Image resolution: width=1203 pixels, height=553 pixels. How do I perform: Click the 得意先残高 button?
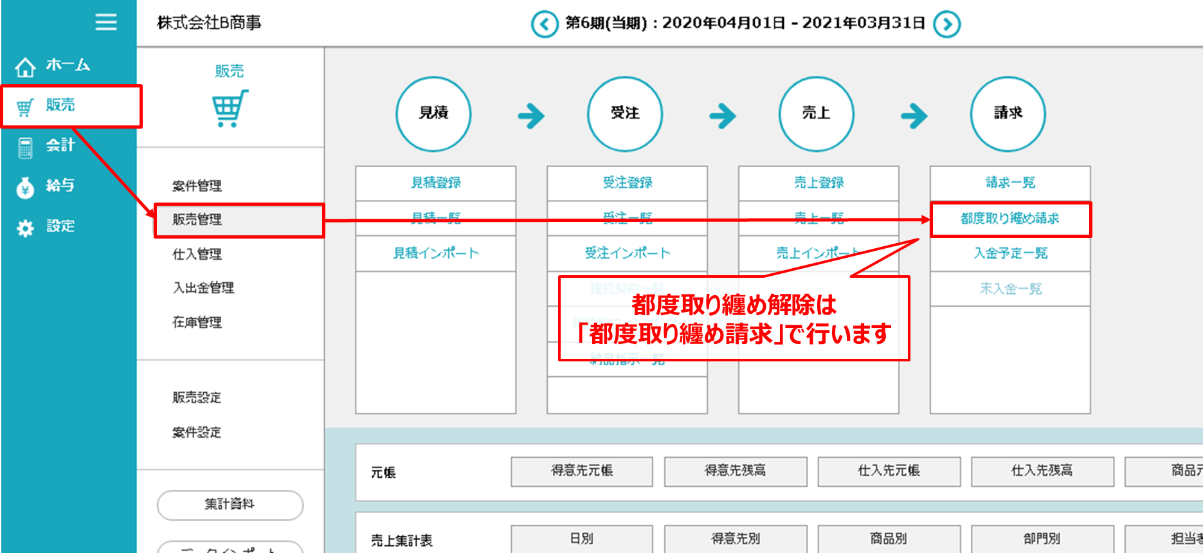[736, 471]
